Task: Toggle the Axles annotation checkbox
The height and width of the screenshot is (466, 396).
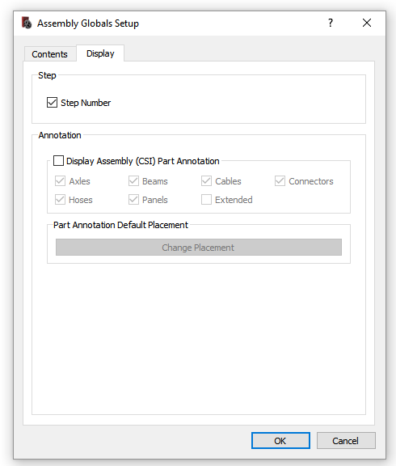Action: tap(60, 181)
